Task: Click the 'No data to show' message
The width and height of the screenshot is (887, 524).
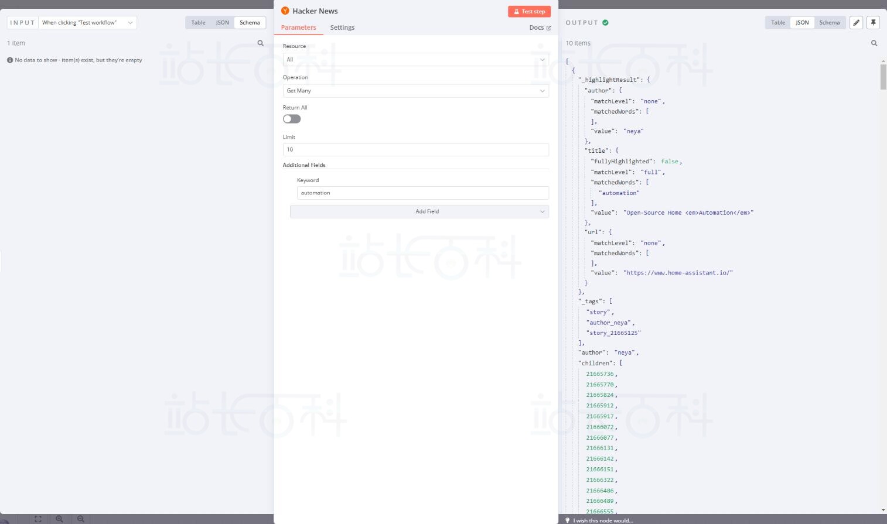Action: pos(79,60)
